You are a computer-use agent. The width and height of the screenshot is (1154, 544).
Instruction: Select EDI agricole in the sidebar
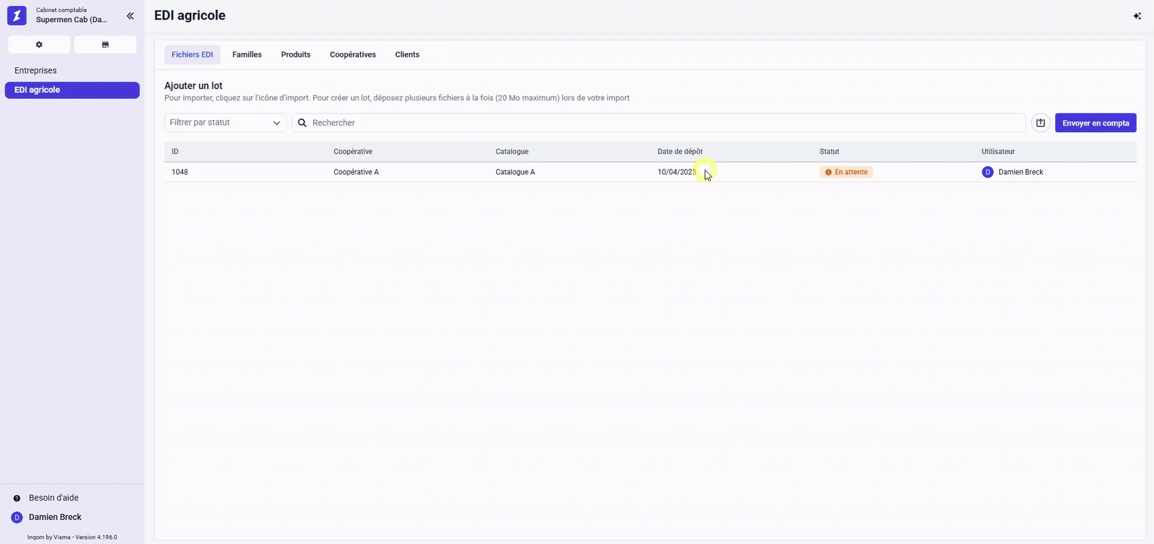click(x=72, y=90)
